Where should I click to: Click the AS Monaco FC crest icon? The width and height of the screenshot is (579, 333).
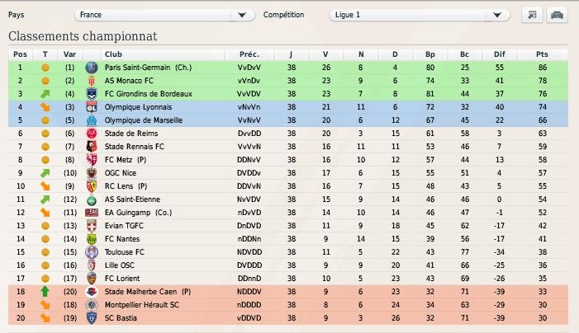[x=91, y=81]
